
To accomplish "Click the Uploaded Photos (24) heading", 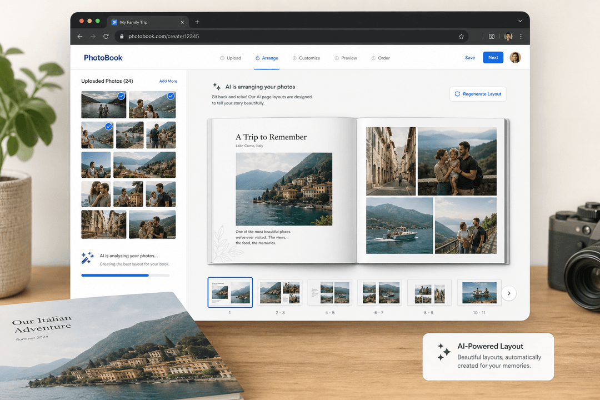I will click(x=107, y=81).
